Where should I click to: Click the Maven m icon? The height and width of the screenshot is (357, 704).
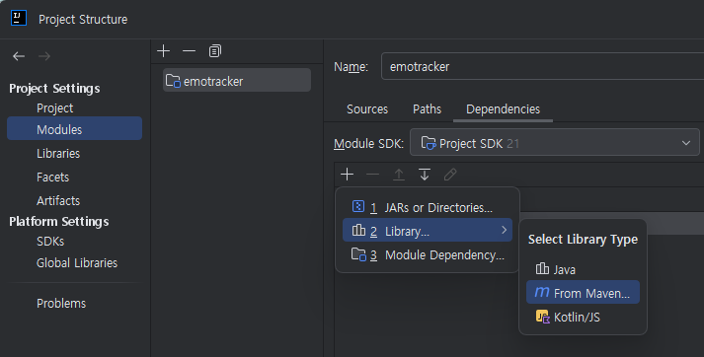542,293
